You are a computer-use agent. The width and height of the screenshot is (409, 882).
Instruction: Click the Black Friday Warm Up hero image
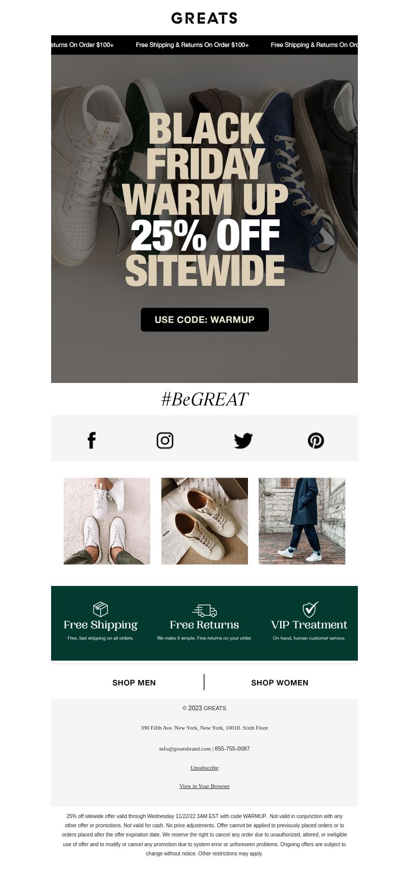[x=204, y=219]
